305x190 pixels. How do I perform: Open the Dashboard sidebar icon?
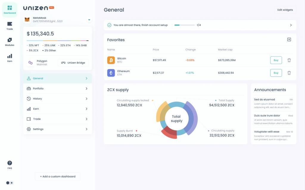click(x=10, y=10)
